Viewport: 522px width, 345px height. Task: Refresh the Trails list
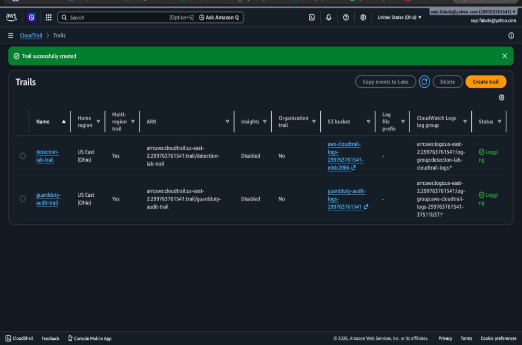click(424, 81)
